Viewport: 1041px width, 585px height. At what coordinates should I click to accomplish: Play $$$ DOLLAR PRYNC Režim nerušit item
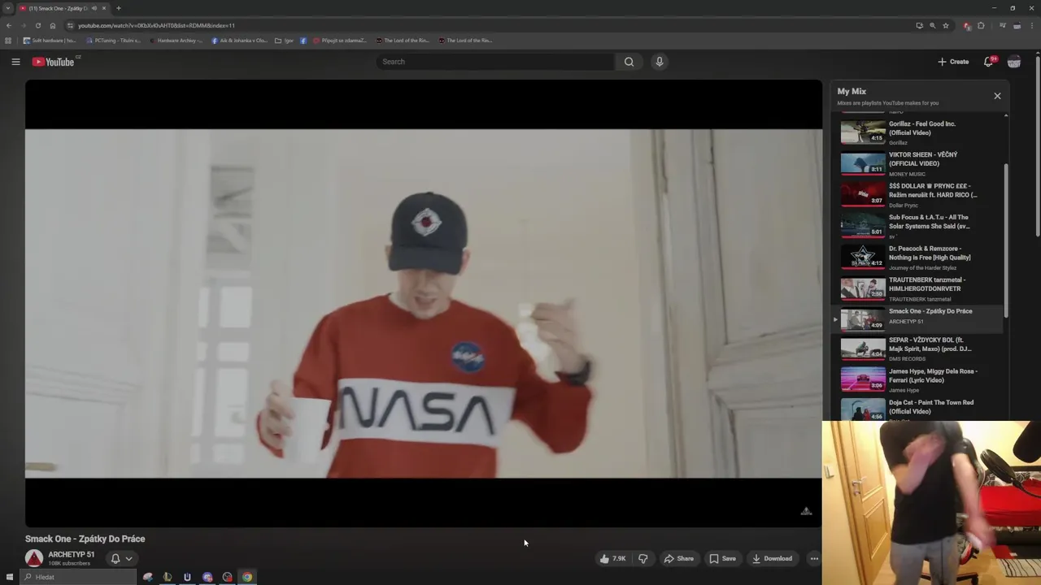919,194
